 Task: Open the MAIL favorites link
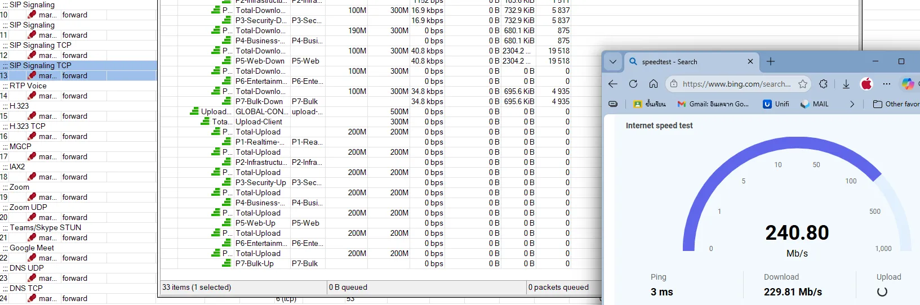pos(815,104)
